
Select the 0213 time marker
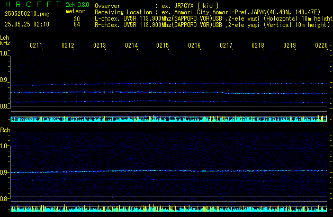[100, 46]
